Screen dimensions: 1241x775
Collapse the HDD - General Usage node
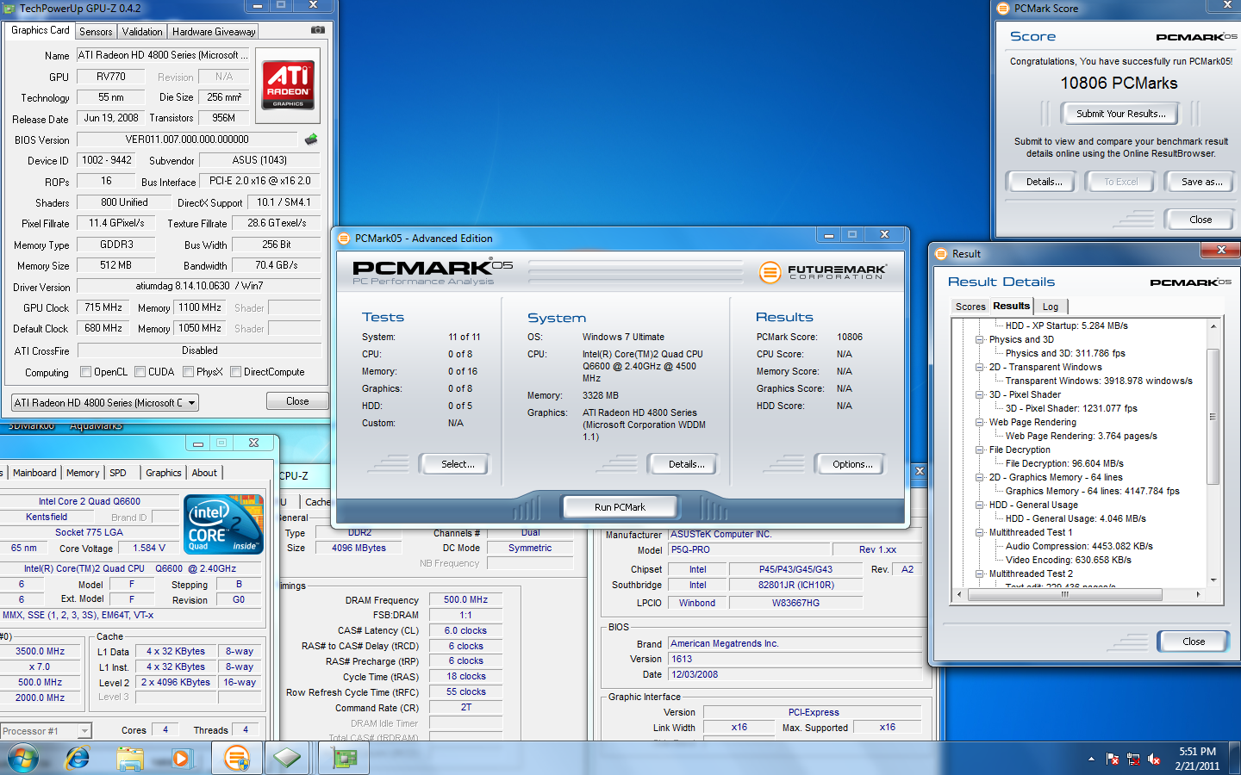tap(980, 505)
